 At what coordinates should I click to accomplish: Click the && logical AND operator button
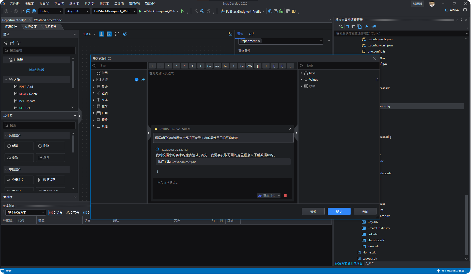(250, 66)
